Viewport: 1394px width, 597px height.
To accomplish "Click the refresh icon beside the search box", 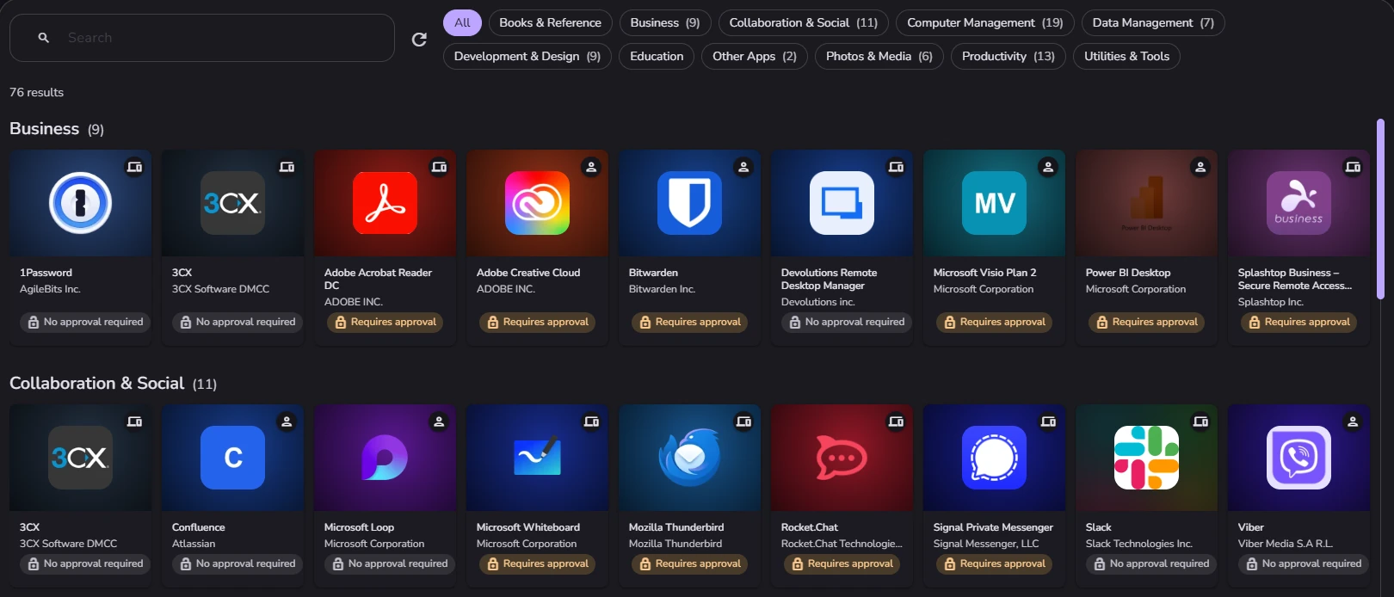I will coord(419,39).
